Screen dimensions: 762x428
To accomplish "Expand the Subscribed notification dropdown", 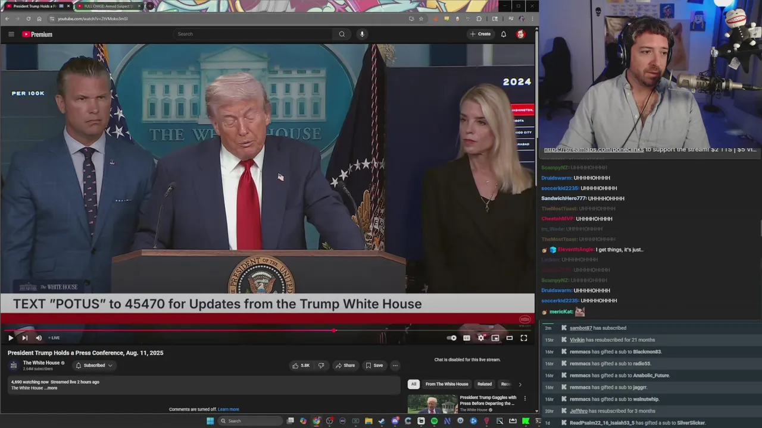I will coord(94,366).
